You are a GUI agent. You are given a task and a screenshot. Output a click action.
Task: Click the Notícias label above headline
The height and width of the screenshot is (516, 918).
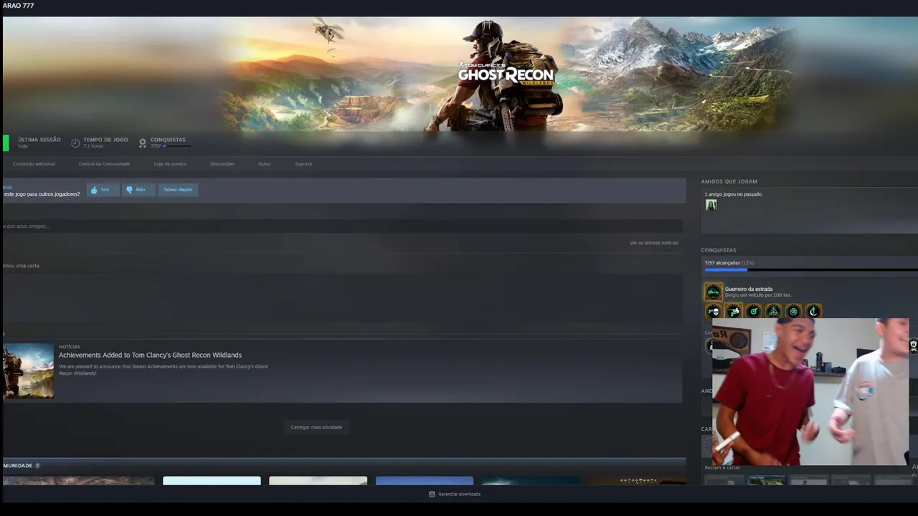pyautogui.click(x=70, y=347)
